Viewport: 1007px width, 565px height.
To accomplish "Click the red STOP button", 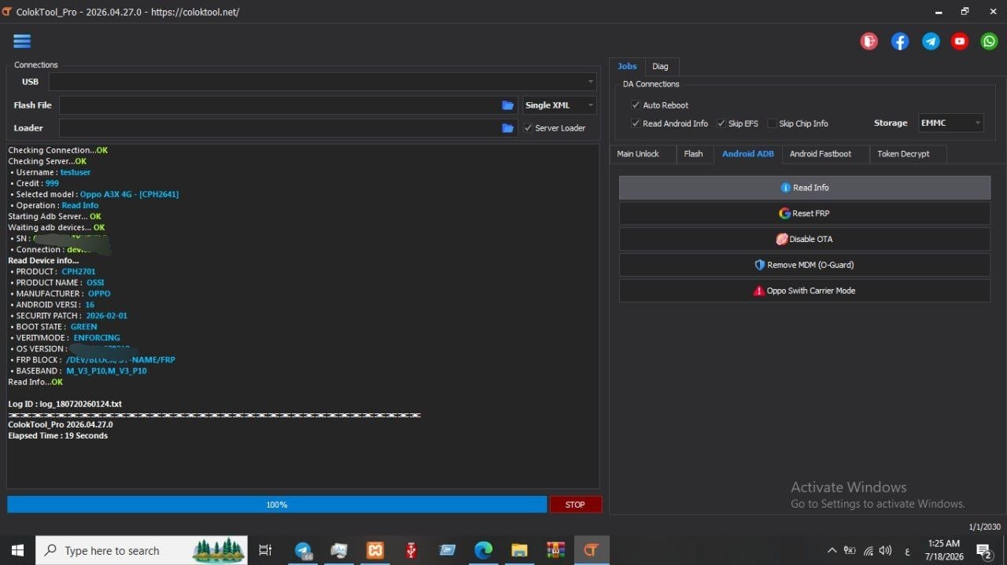I will [x=576, y=504].
